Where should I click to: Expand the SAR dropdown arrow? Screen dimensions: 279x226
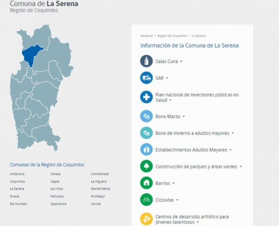point(167,78)
